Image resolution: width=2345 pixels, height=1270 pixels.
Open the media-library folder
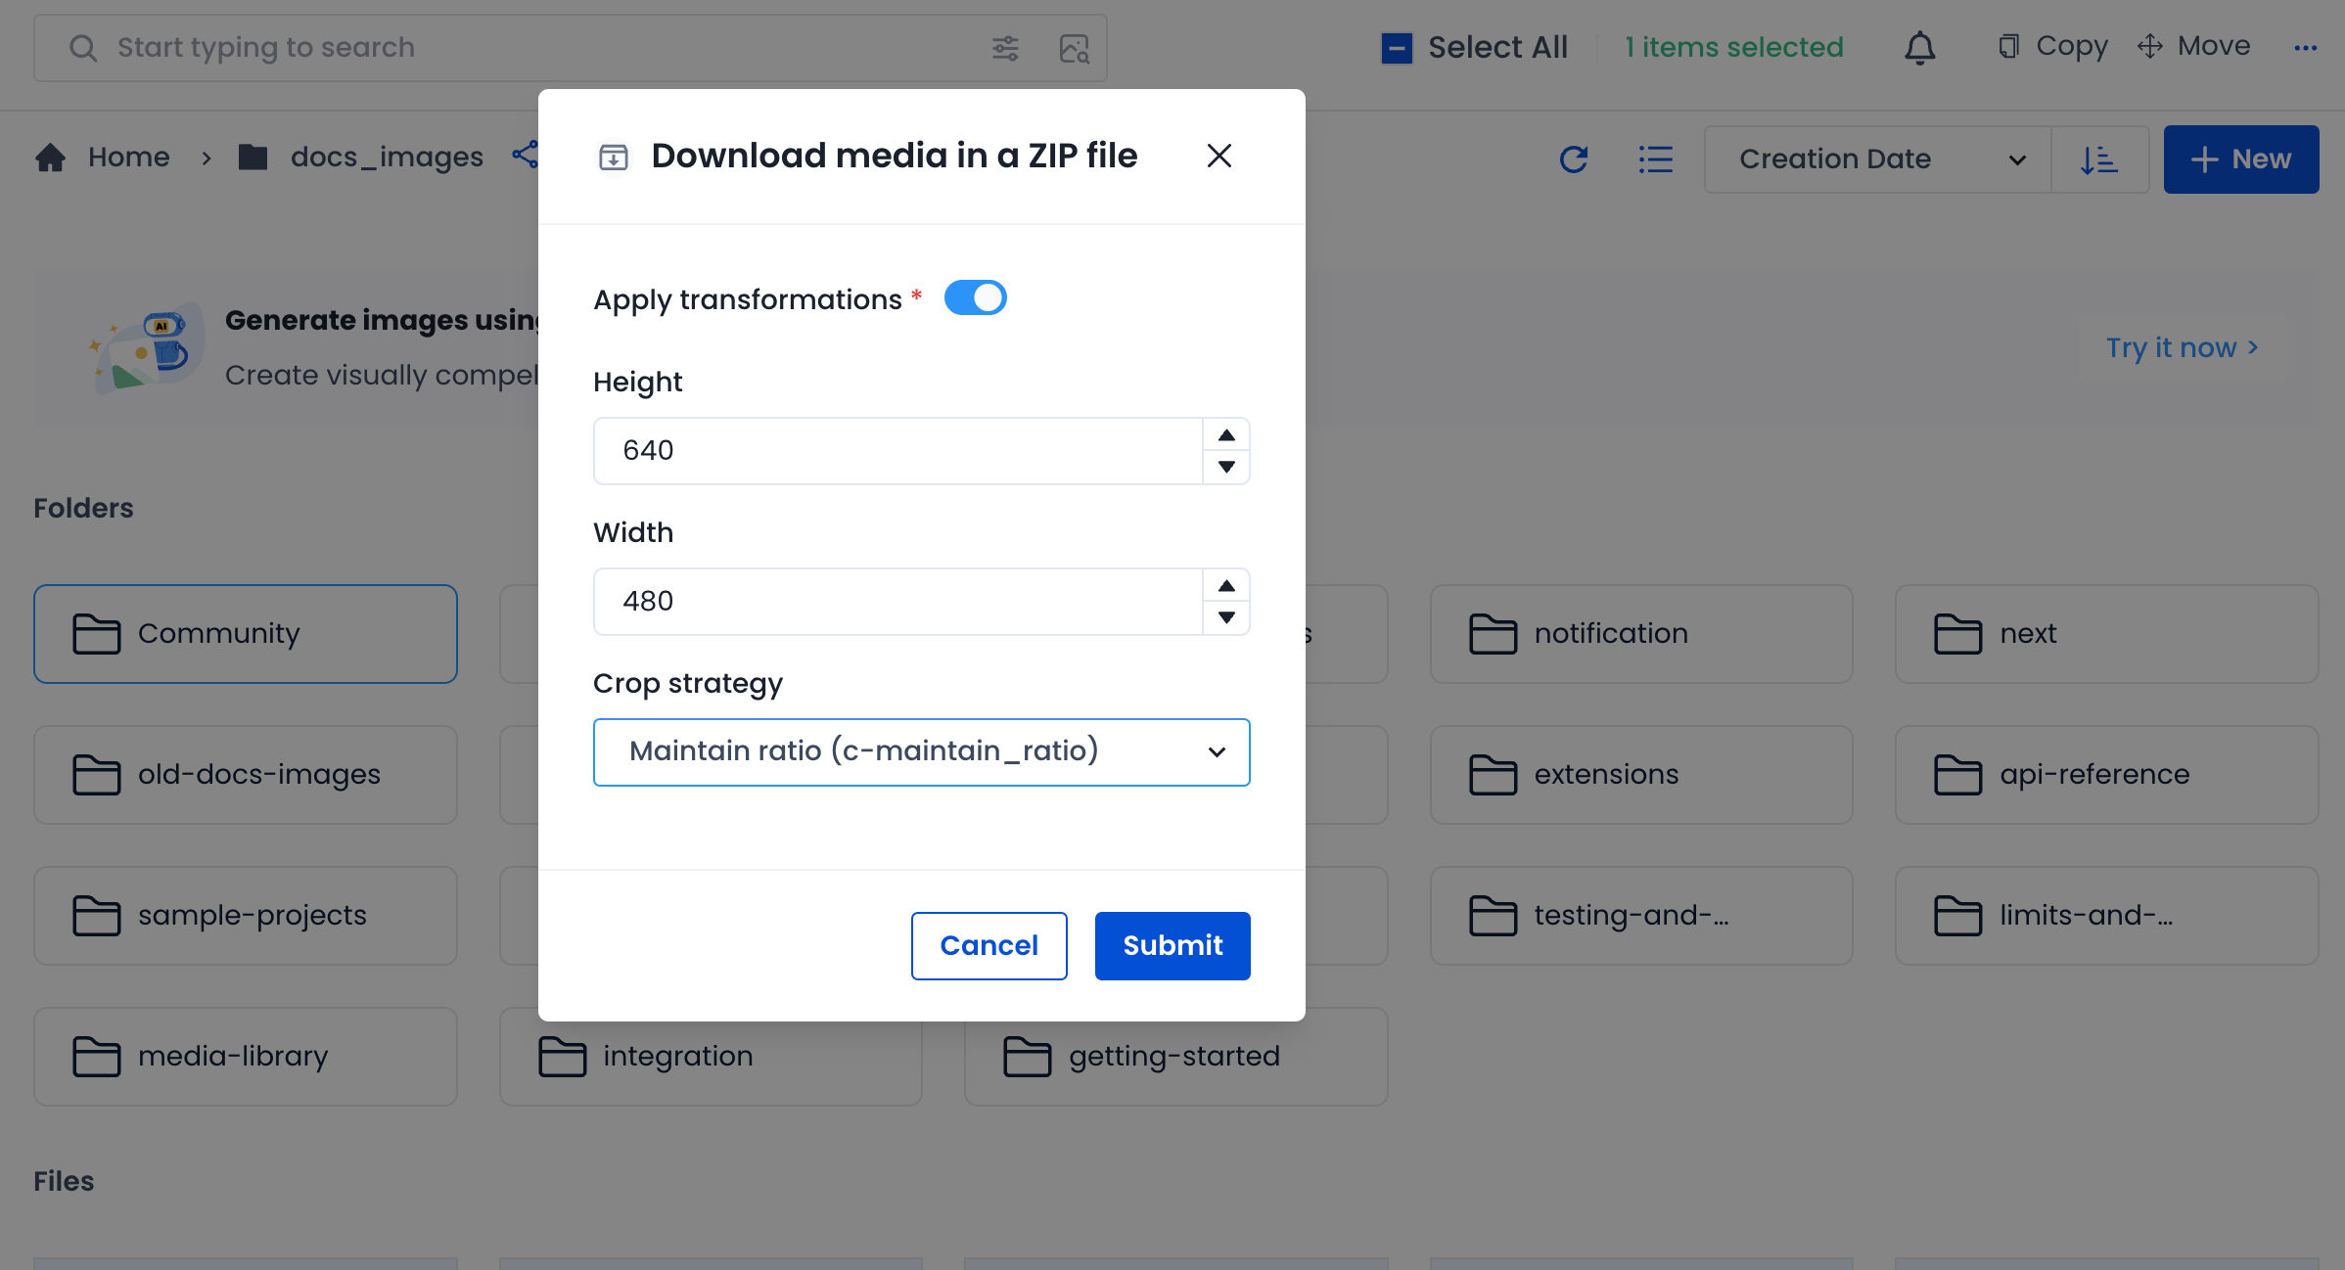click(246, 1057)
